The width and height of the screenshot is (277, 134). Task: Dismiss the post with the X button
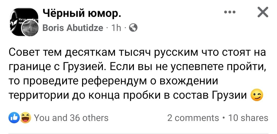(262, 13)
